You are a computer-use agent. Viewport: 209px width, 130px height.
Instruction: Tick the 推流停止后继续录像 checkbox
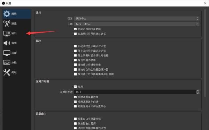pyautogui.click(x=76, y=65)
